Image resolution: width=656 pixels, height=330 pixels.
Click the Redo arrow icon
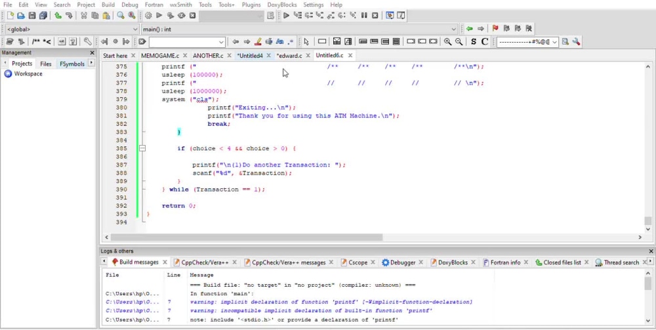(x=69, y=16)
